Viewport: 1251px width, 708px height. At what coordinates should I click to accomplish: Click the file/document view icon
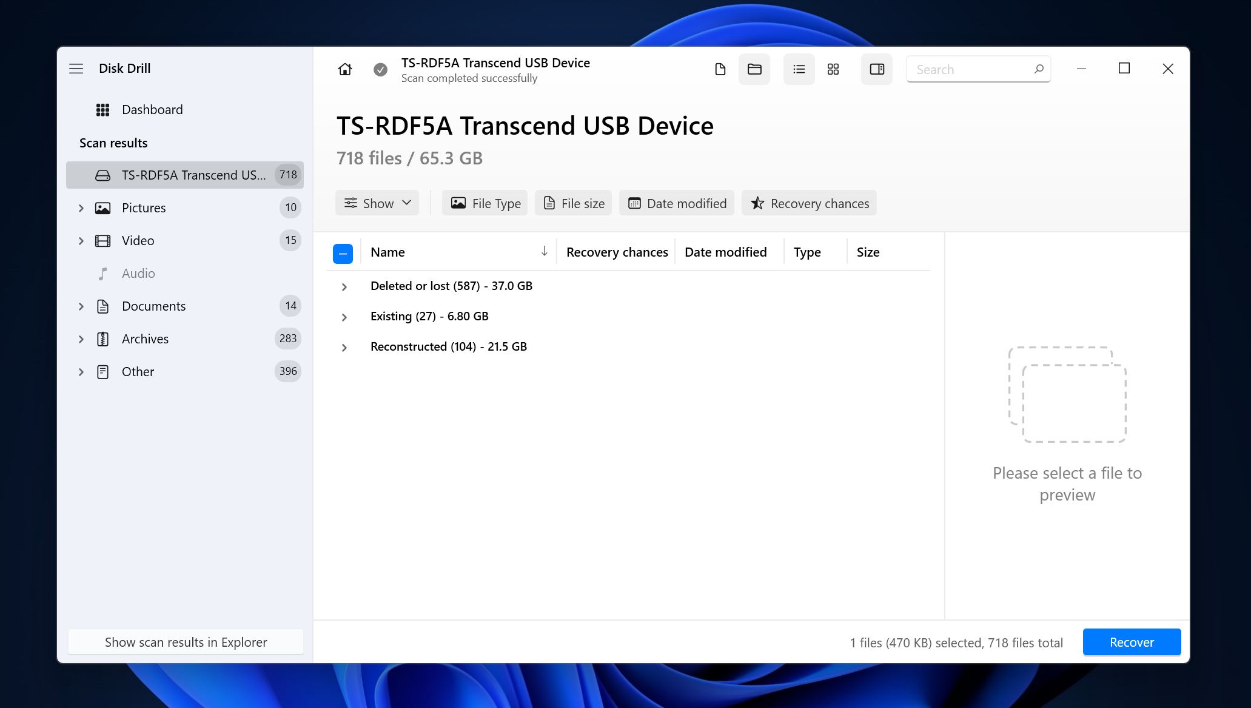(x=720, y=70)
